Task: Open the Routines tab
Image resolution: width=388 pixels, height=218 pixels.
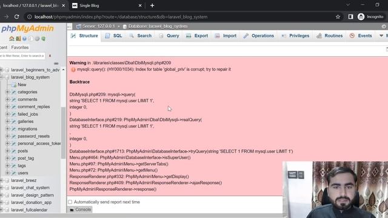Action: pos(330,36)
